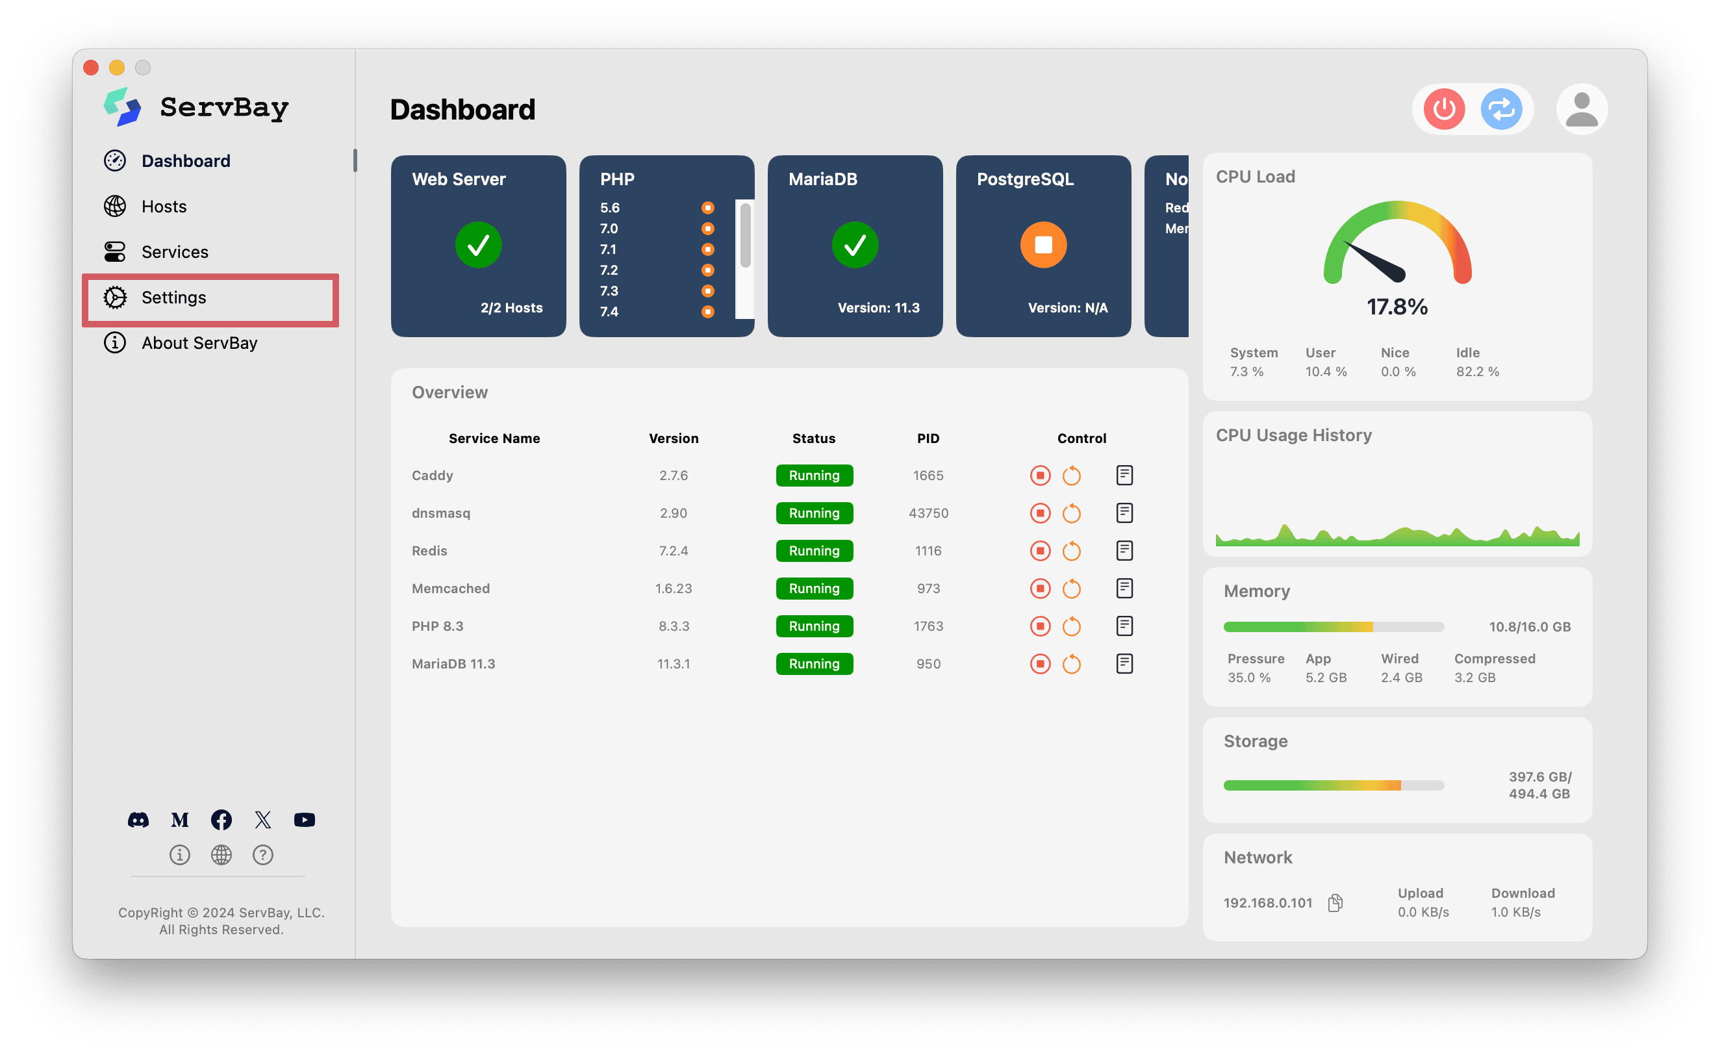View logs for the PHP 8.3 service
The image size is (1720, 1055).
[1124, 626]
